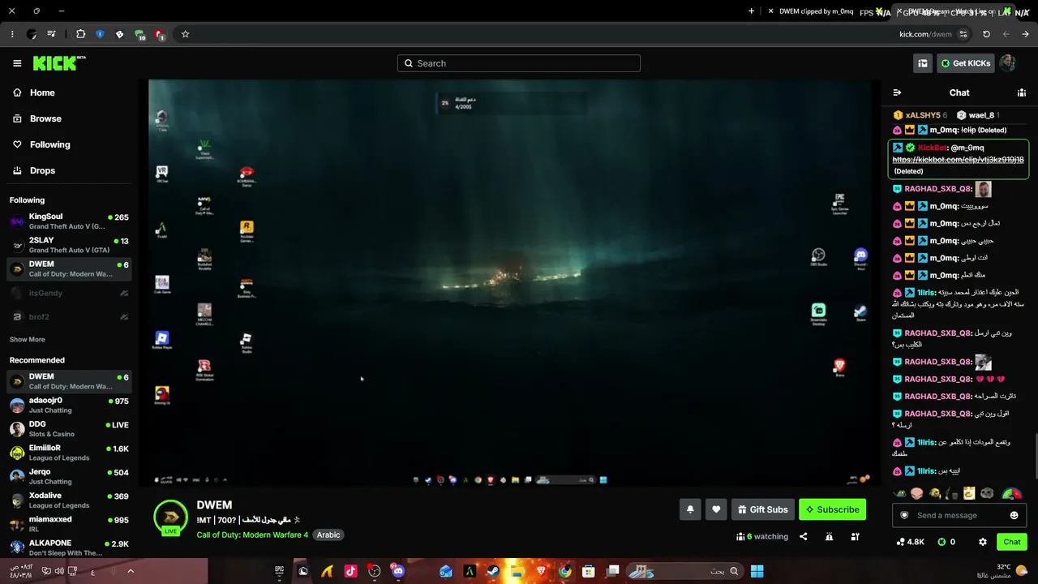The width and height of the screenshot is (1038, 584).
Task: Report the stream with the alert icon
Action: [829, 536]
